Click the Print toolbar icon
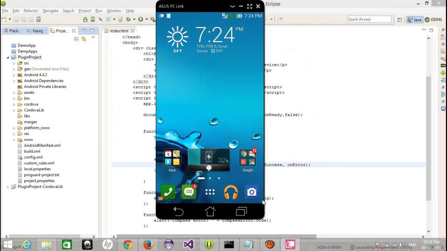The width and height of the screenshot is (447, 251). 31,20
